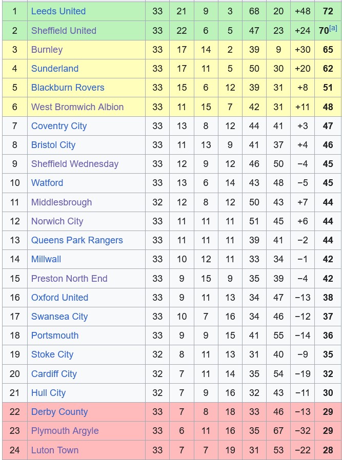Open the footnote [a] beside 70 points

[333, 29]
